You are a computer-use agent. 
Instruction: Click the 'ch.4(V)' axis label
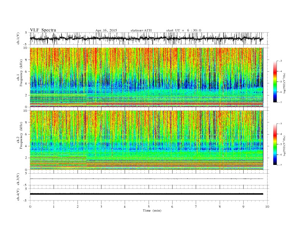pos(18,194)
